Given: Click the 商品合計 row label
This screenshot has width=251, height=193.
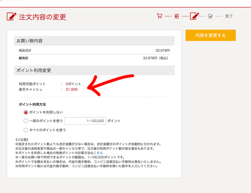Looking at the screenshot, I should (x=25, y=51).
